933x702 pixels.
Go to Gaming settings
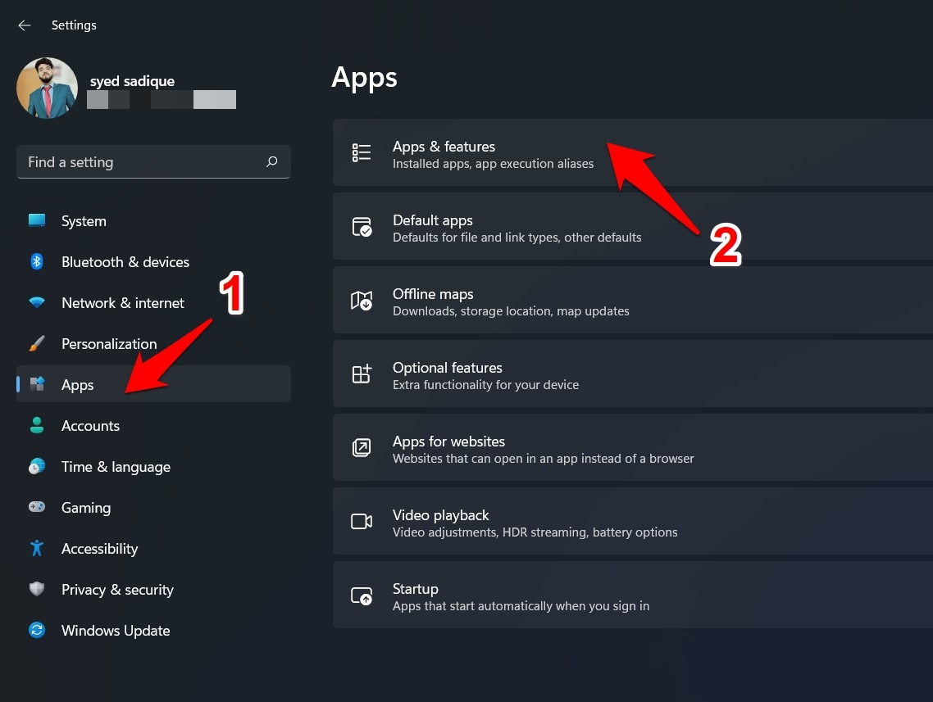pyautogui.click(x=153, y=508)
